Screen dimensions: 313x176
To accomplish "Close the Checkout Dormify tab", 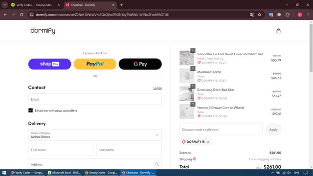I will (113, 5).
